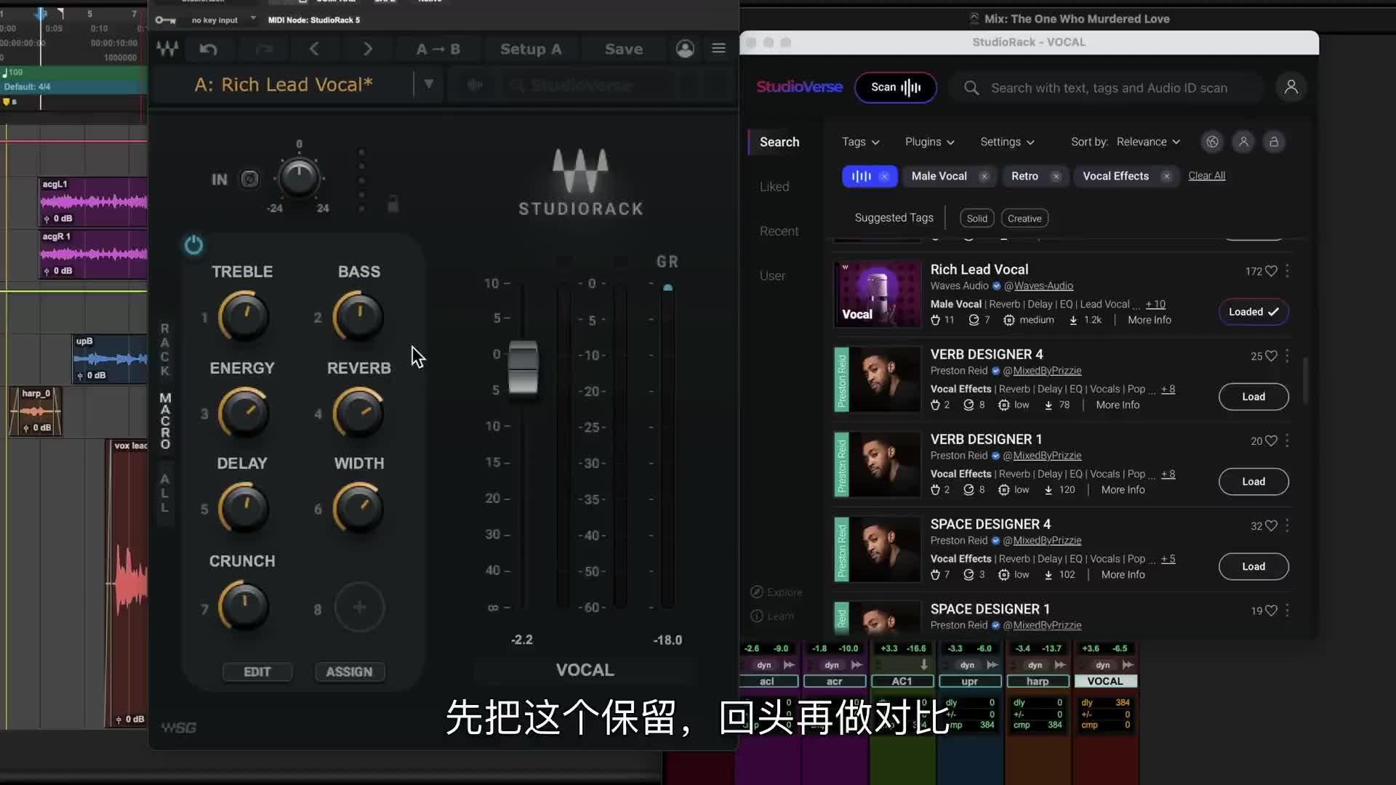This screenshot has width=1396, height=785.
Task: Open StudioRack hamburger menu
Action: [x=718, y=48]
